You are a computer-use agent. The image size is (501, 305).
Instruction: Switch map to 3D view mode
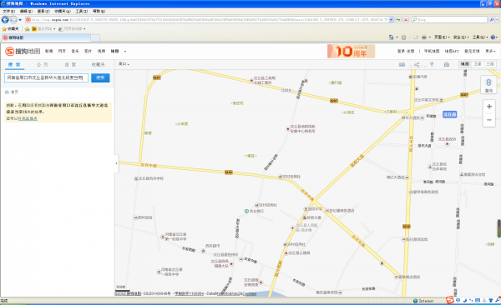pyautogui.click(x=490, y=64)
